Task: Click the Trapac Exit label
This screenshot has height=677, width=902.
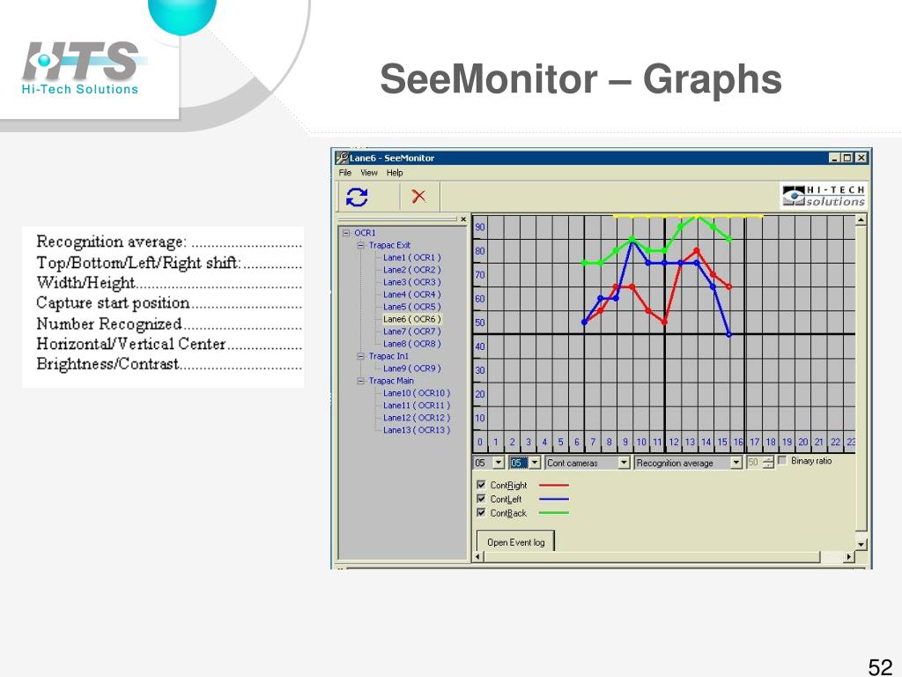Action: click(x=389, y=245)
